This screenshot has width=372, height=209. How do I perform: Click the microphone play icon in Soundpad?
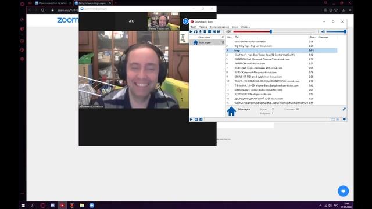click(x=200, y=31)
